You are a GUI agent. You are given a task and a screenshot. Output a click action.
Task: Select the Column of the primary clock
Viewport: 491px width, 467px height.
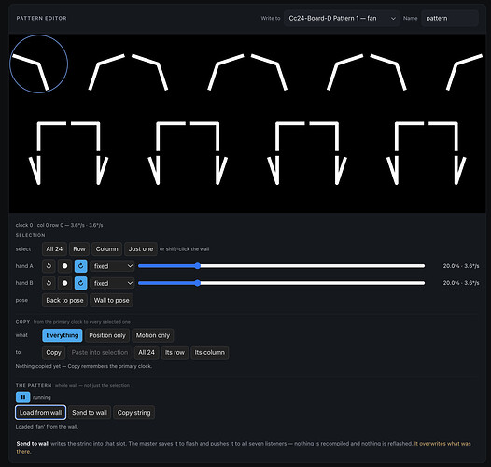[106, 248]
